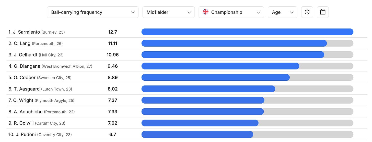Click A. Aouchiche's 7.33 value

pyautogui.click(x=113, y=112)
